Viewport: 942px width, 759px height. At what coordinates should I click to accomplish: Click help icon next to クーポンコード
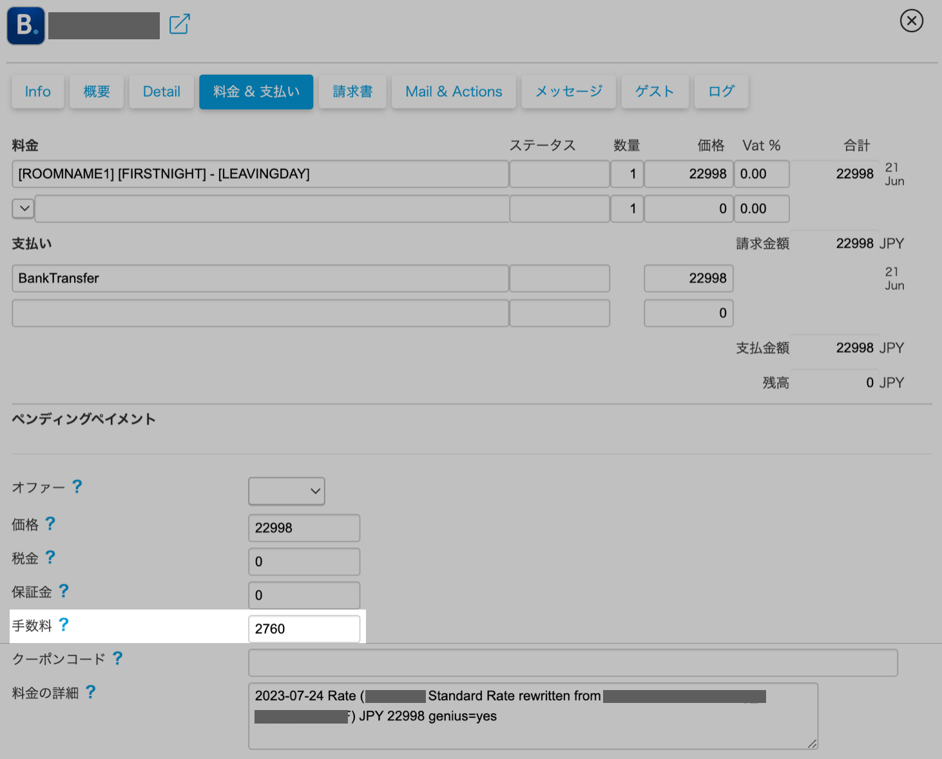(x=117, y=658)
